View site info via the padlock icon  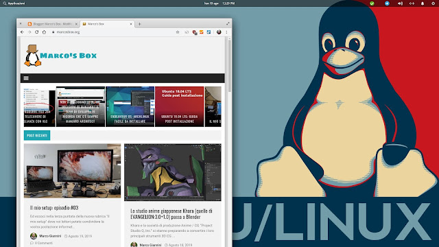tap(54, 32)
